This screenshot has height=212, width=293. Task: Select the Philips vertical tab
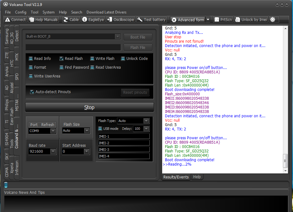point(7,105)
